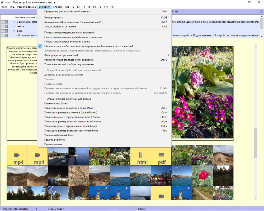The image size is (264, 211).
Task: Collapse the фото note tree item
Action: point(15,31)
